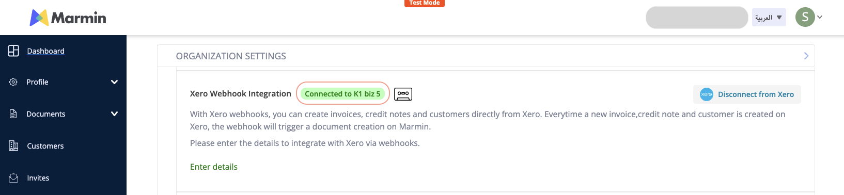The image size is (844, 195).
Task: Click the Customers building icon
Action: click(13, 146)
